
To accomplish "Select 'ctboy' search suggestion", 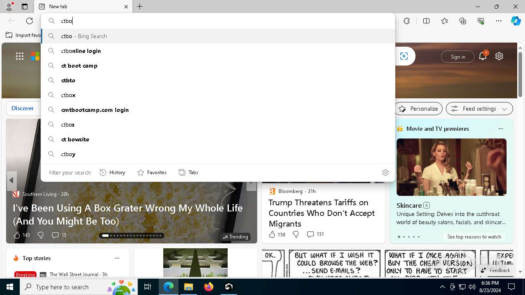I will (x=218, y=154).
